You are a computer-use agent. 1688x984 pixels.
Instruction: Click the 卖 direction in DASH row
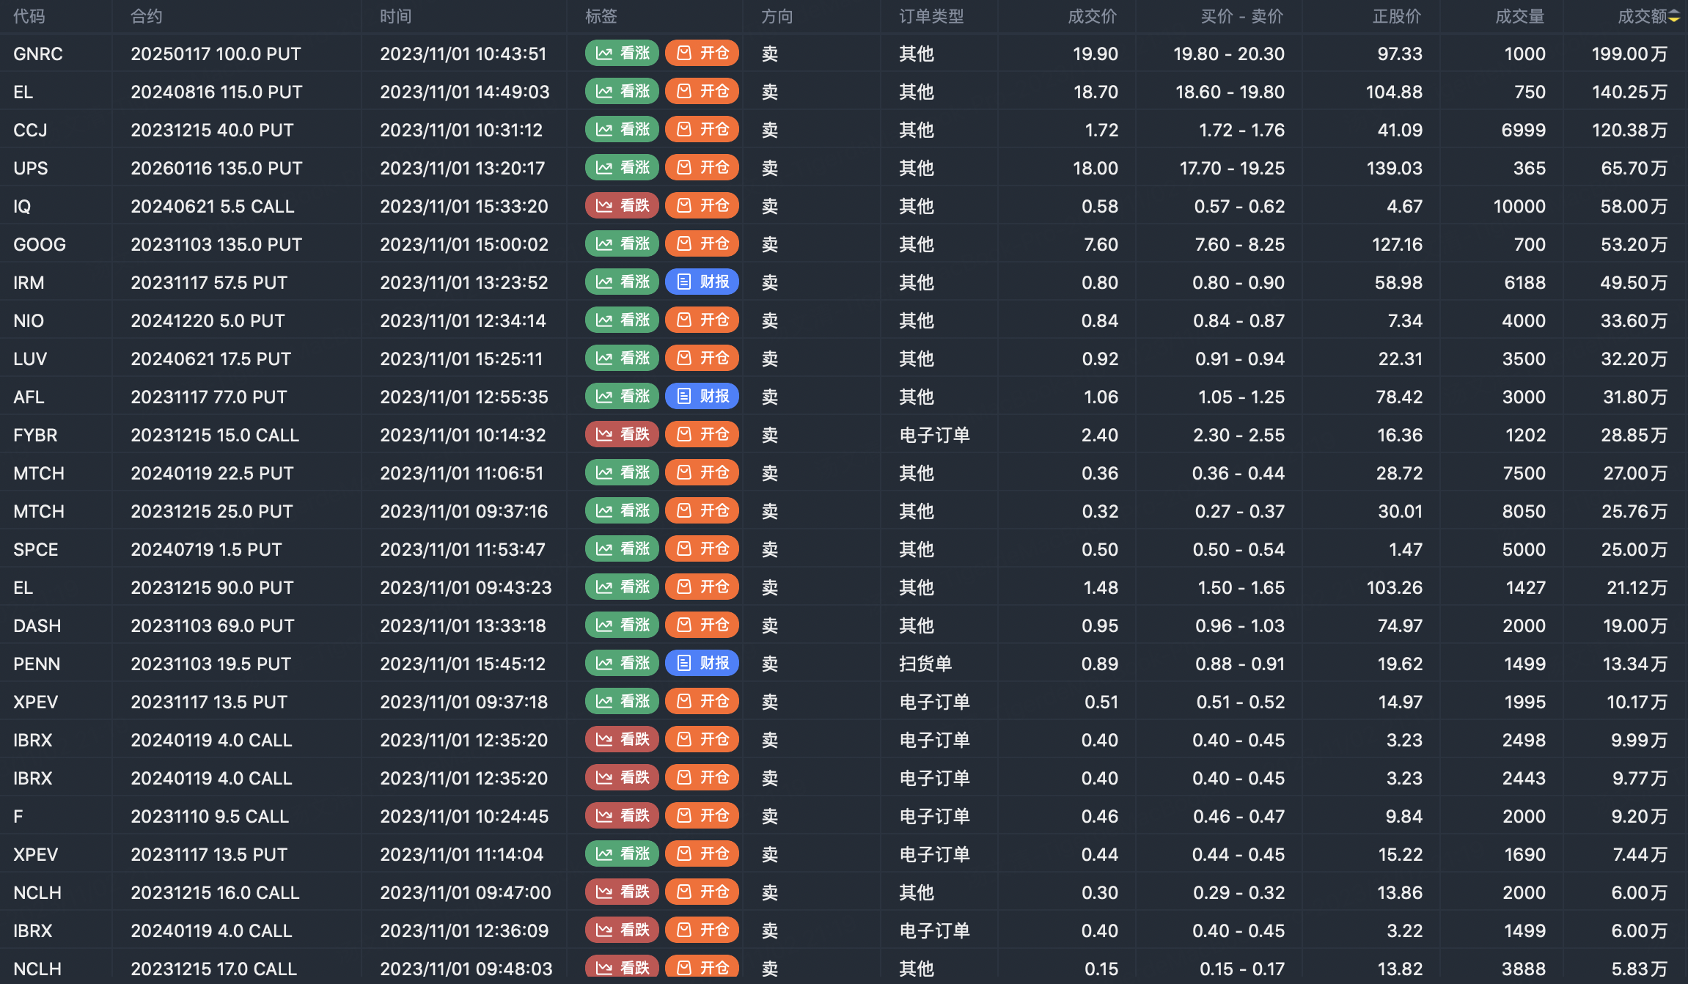pyautogui.click(x=770, y=625)
